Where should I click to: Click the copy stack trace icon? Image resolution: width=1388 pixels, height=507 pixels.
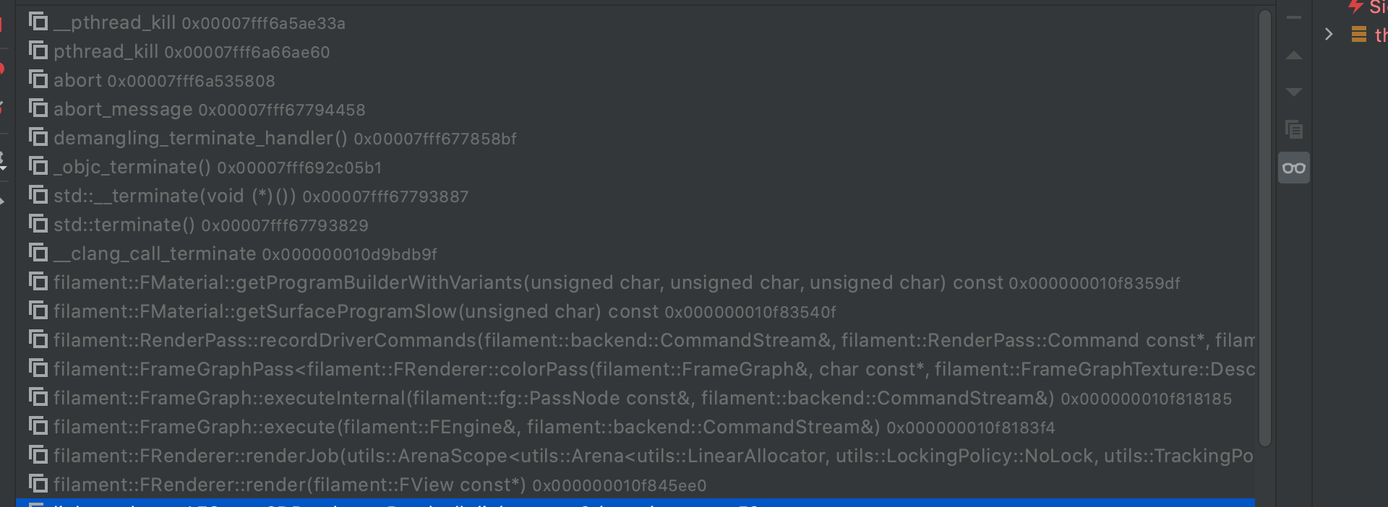pyautogui.click(x=1293, y=130)
